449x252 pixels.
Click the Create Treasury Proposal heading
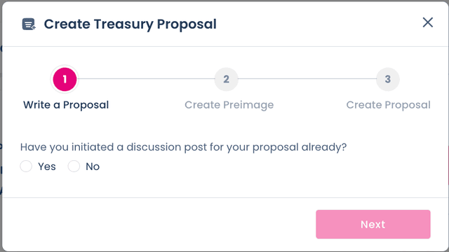(x=130, y=24)
